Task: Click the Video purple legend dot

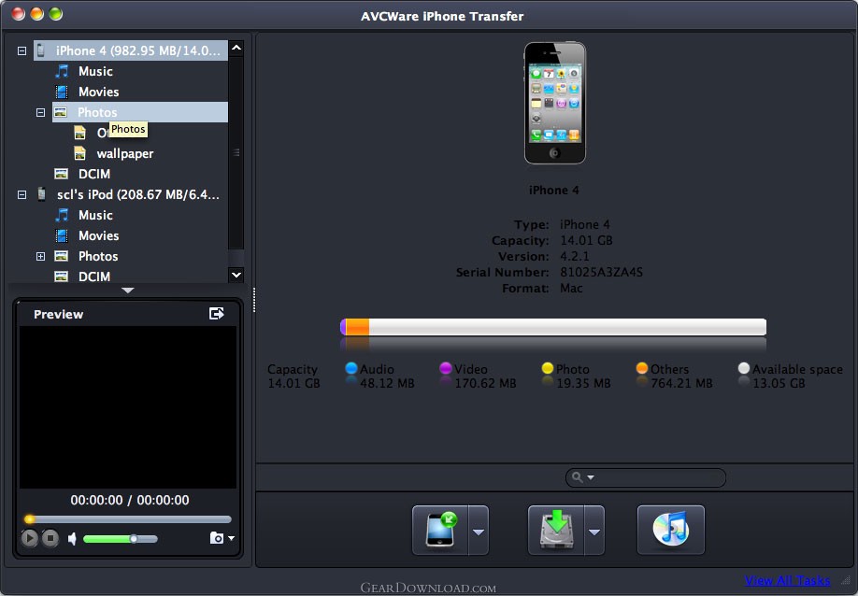Action: tap(446, 368)
